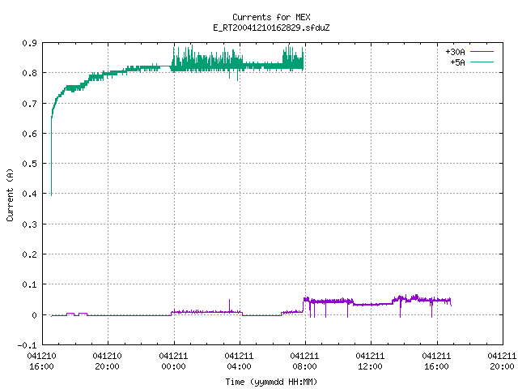Click the 041211 08:00 time tick label
The width and height of the screenshot is (518, 389).
click(304, 361)
